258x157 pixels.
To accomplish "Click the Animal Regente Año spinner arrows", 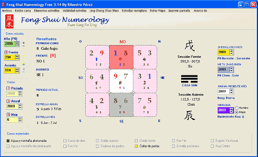I will (x=231, y=91).
